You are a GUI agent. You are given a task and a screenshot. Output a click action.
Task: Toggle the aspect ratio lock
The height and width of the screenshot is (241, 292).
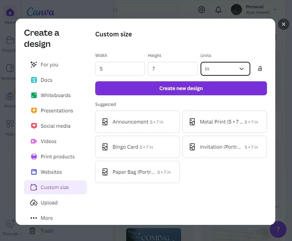pyautogui.click(x=260, y=69)
